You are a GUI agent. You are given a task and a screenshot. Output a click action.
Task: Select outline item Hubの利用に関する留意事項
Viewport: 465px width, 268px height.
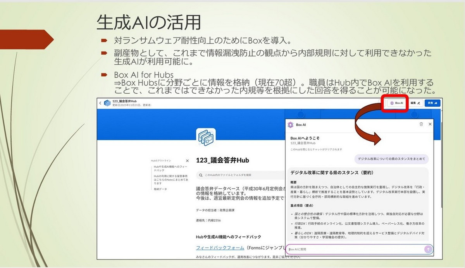tap(171, 180)
